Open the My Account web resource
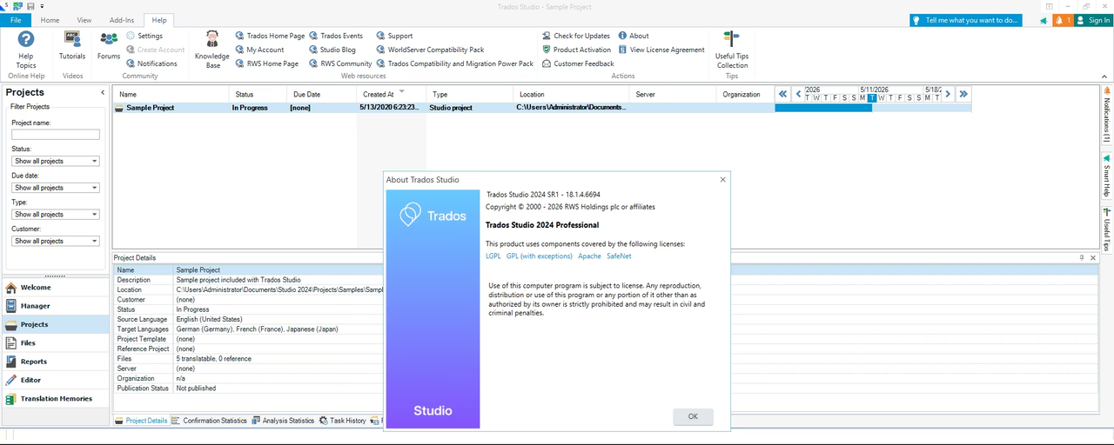This screenshot has width=1114, height=445. pos(259,50)
